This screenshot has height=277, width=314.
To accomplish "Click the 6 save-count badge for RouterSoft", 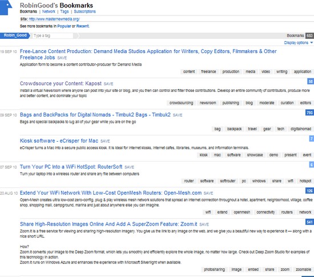I will (x=311, y=164).
